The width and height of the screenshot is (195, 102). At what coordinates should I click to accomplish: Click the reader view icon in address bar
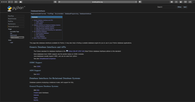[59, 2]
